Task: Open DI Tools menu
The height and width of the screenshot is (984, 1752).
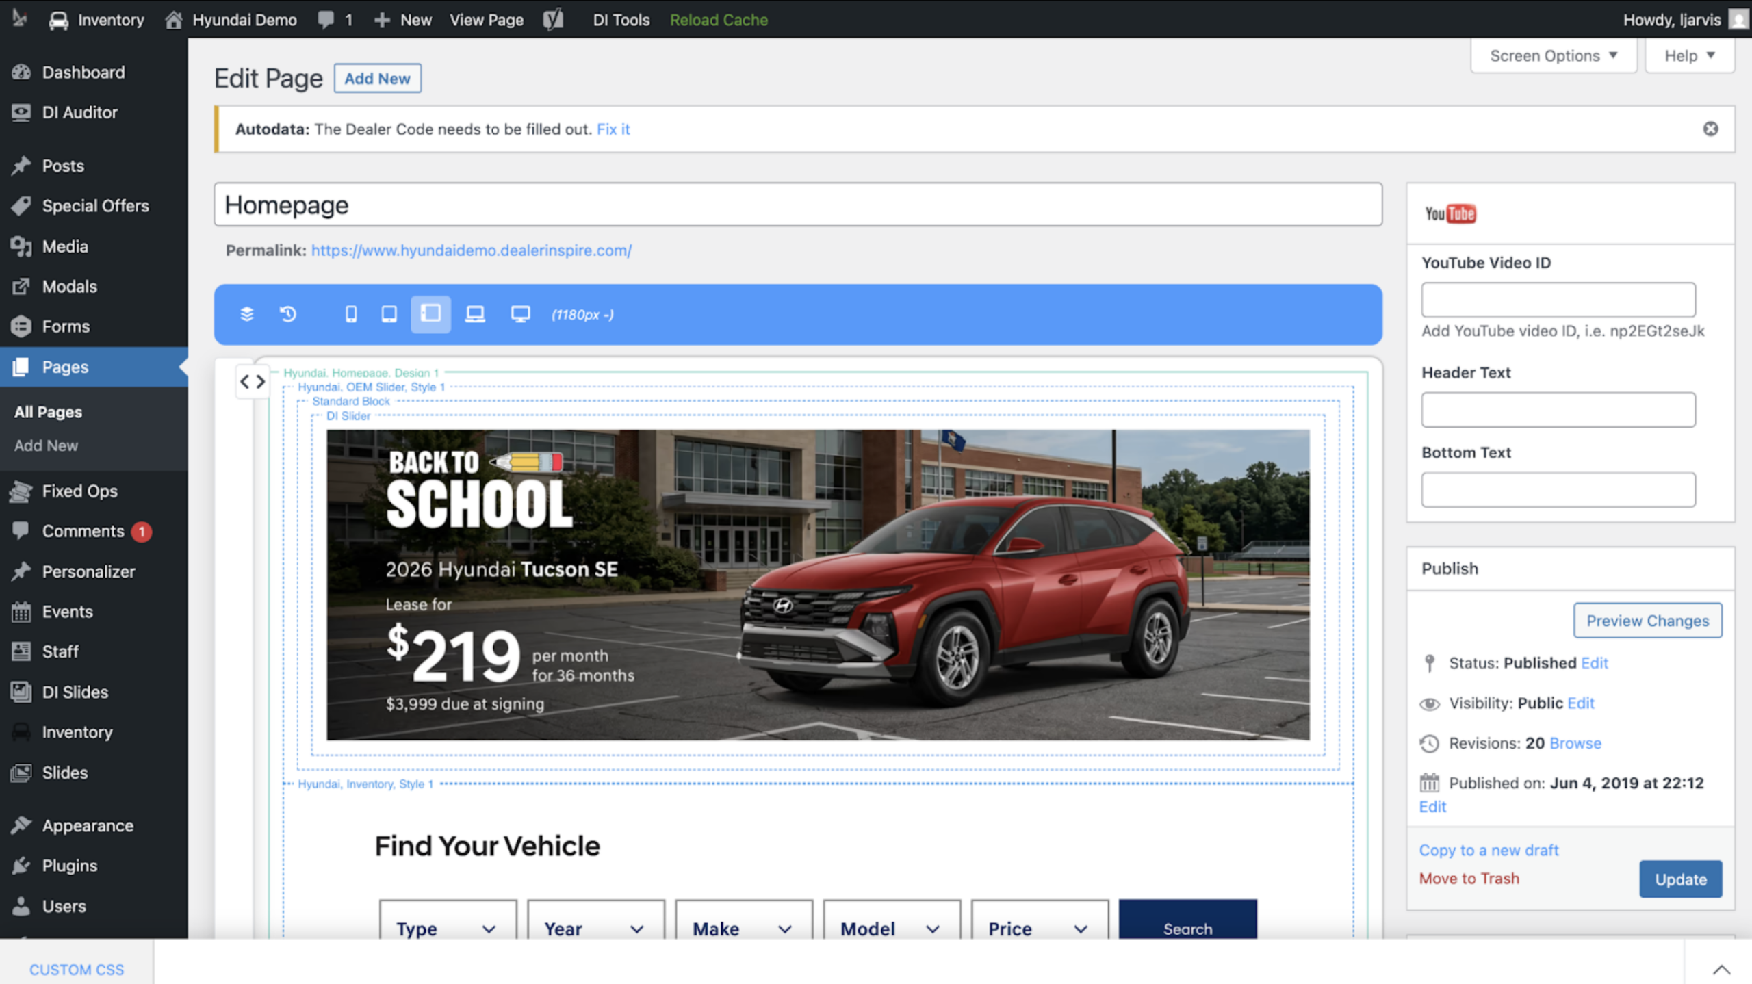Action: click(621, 19)
